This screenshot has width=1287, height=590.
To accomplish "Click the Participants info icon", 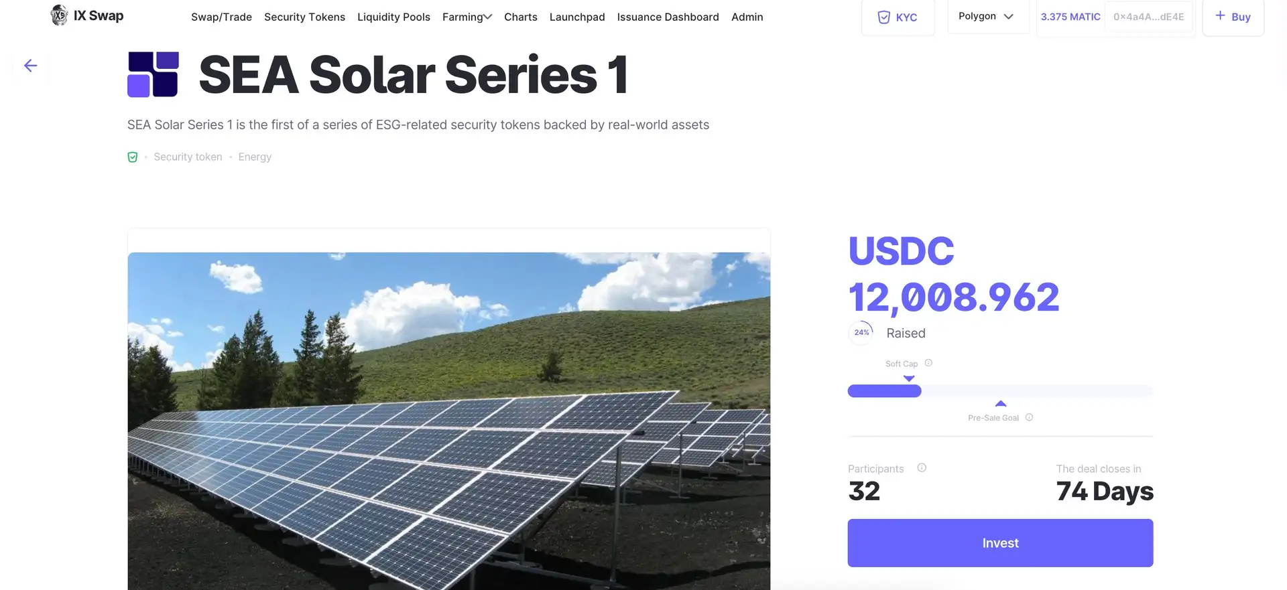I will tap(922, 468).
